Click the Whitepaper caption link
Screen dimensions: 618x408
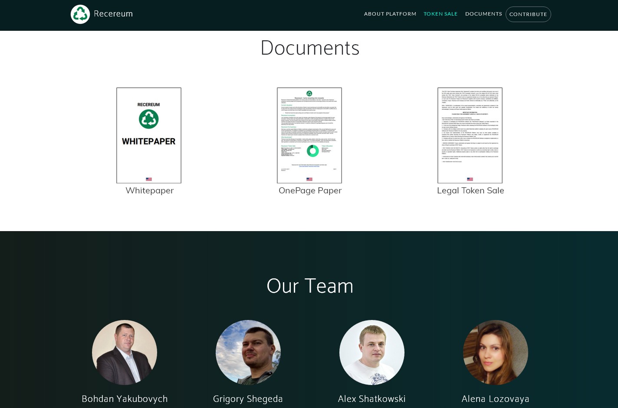coord(150,190)
